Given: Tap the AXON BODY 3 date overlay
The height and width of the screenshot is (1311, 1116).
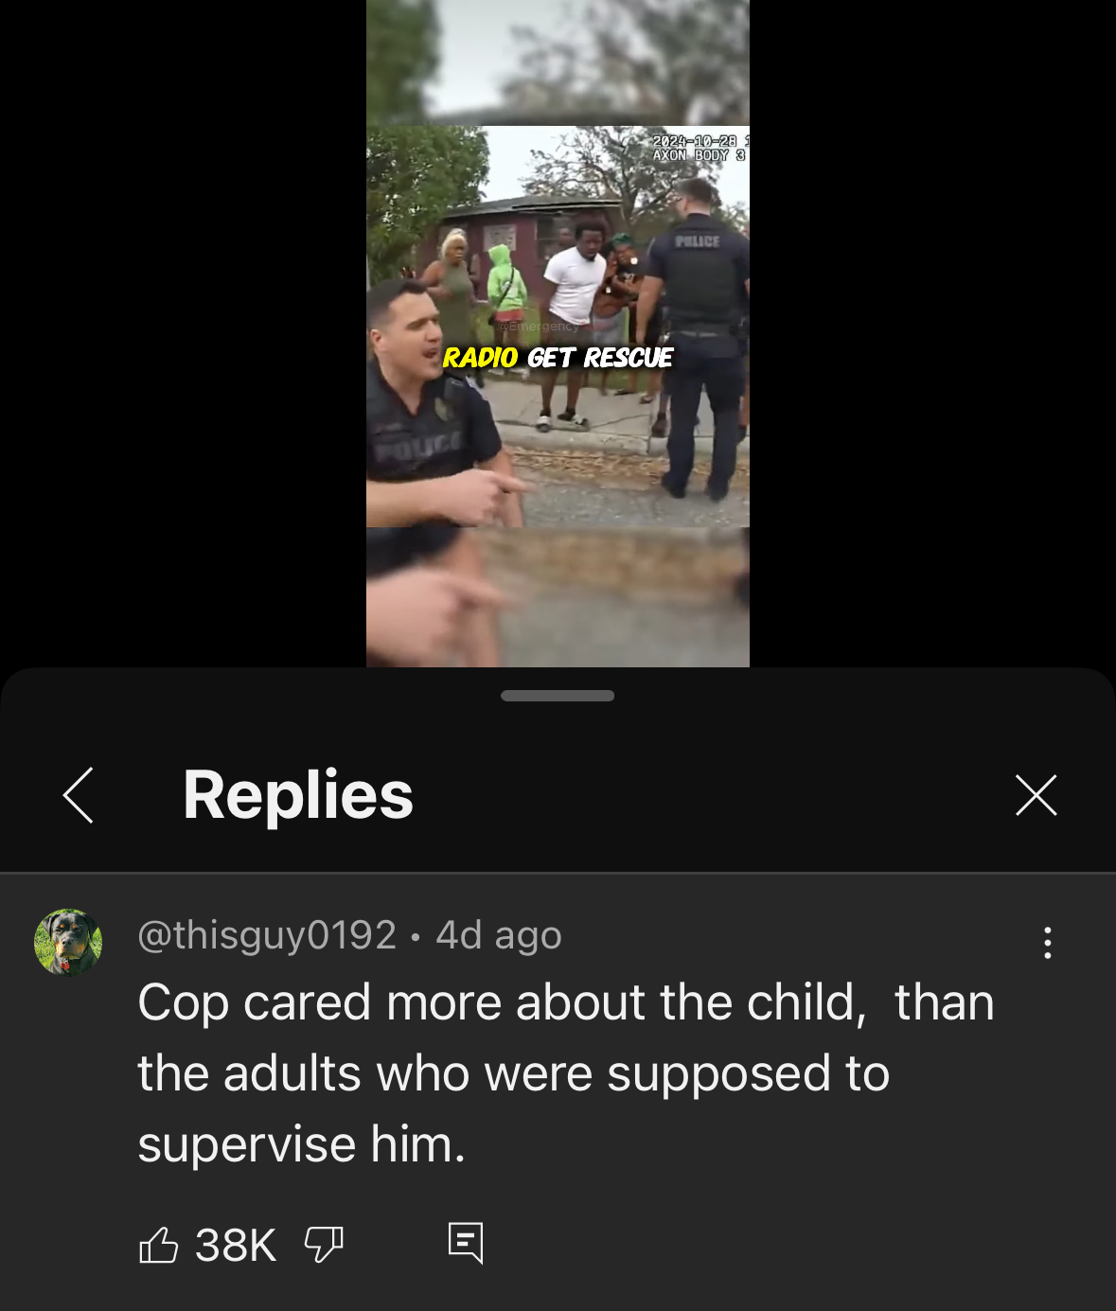Looking at the screenshot, I should (700, 148).
